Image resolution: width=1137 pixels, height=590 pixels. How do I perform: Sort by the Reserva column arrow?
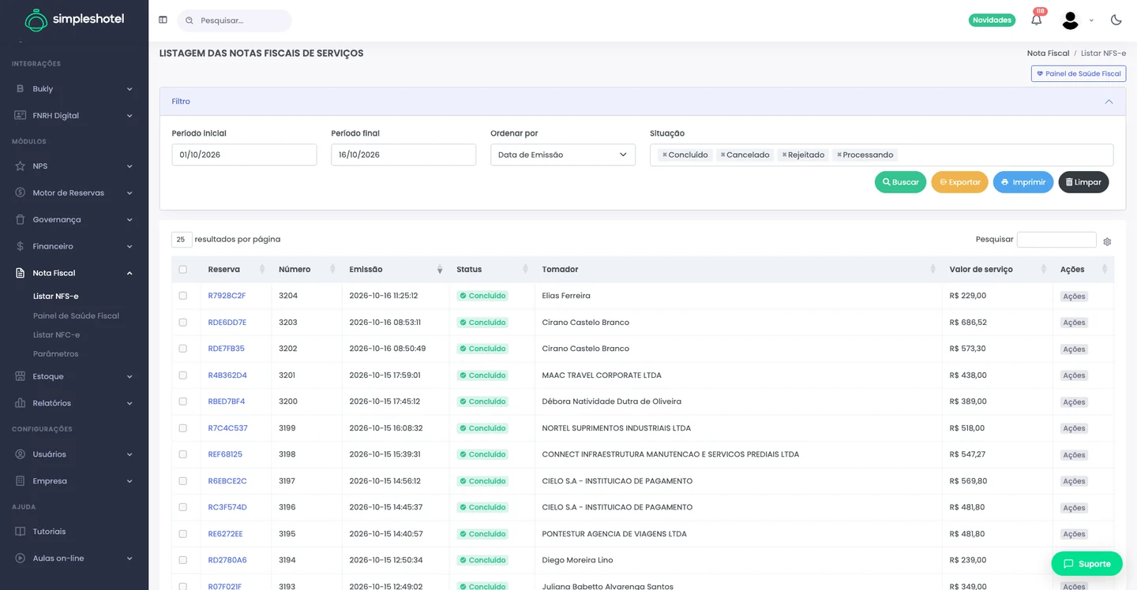(261, 270)
